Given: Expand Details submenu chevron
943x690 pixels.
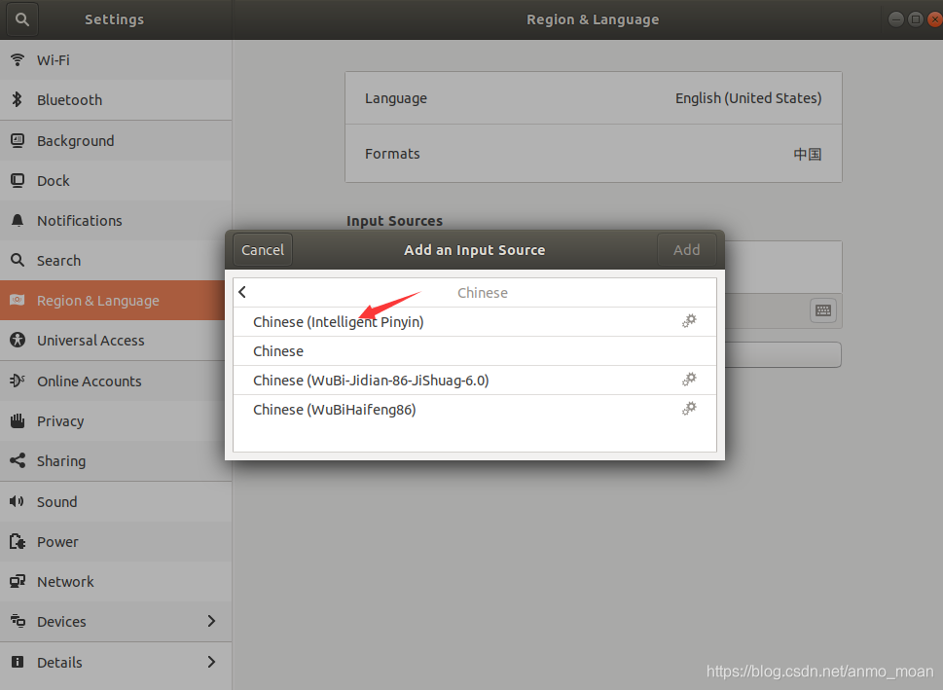Looking at the screenshot, I should [211, 662].
